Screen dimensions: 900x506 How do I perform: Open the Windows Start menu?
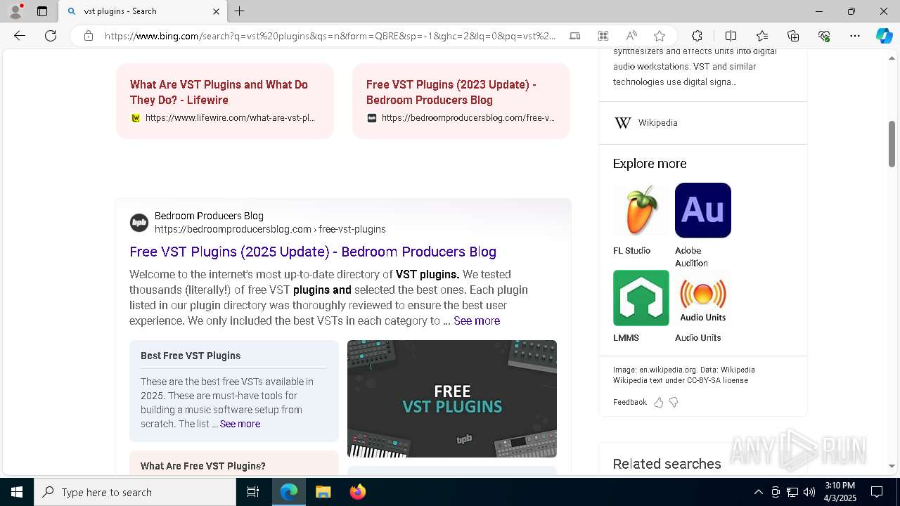point(17,492)
